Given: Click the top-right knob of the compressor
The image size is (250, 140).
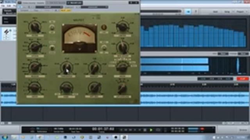Looking at the screenshot, I should coord(122,27).
